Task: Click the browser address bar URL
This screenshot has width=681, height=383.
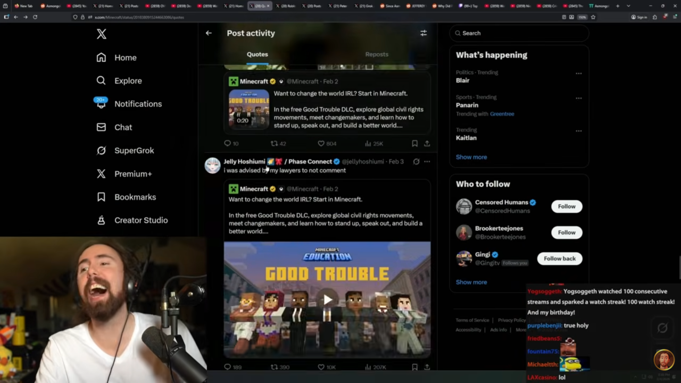Action: [x=139, y=17]
